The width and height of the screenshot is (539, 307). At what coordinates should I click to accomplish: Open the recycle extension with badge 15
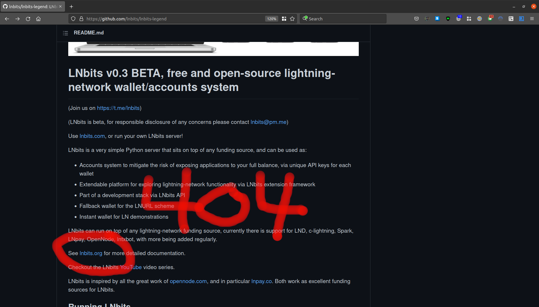coord(459,18)
